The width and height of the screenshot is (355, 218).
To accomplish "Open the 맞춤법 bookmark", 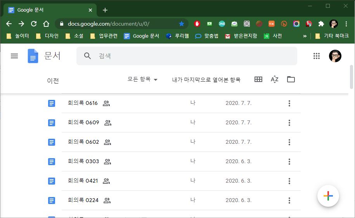I will 207,36.
